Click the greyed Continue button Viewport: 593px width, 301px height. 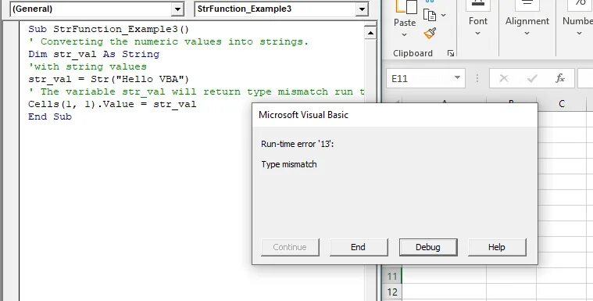click(x=290, y=247)
